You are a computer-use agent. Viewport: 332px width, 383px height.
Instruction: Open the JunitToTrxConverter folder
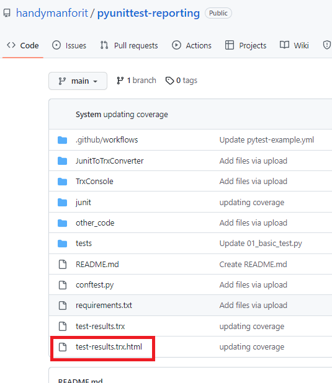[x=110, y=161]
